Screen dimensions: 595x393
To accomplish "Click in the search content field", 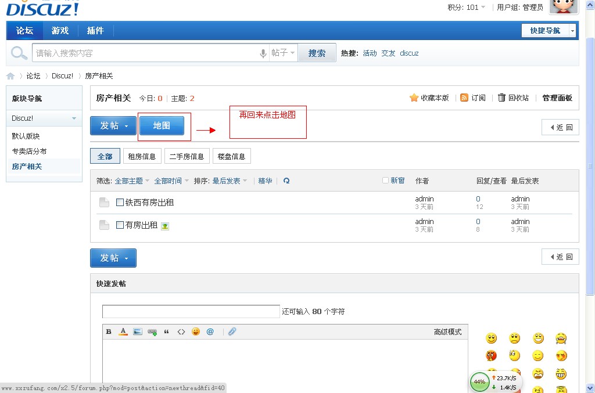I will 146,53.
